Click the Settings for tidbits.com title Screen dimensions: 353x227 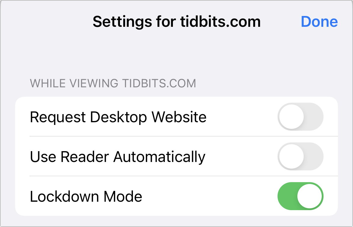pos(177,22)
